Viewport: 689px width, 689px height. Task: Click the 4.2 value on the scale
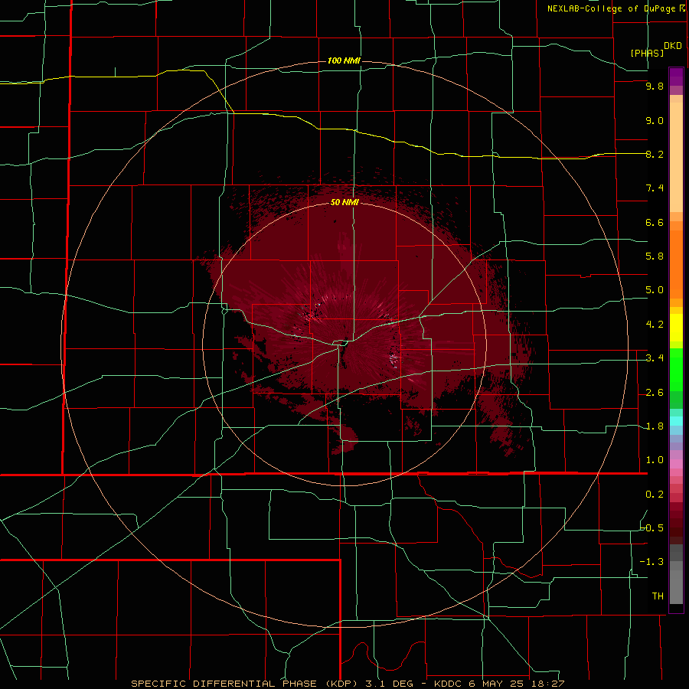point(655,325)
